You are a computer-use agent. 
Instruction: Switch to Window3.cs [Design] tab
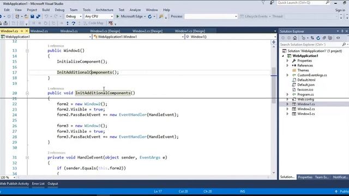pyautogui.click(x=105, y=31)
